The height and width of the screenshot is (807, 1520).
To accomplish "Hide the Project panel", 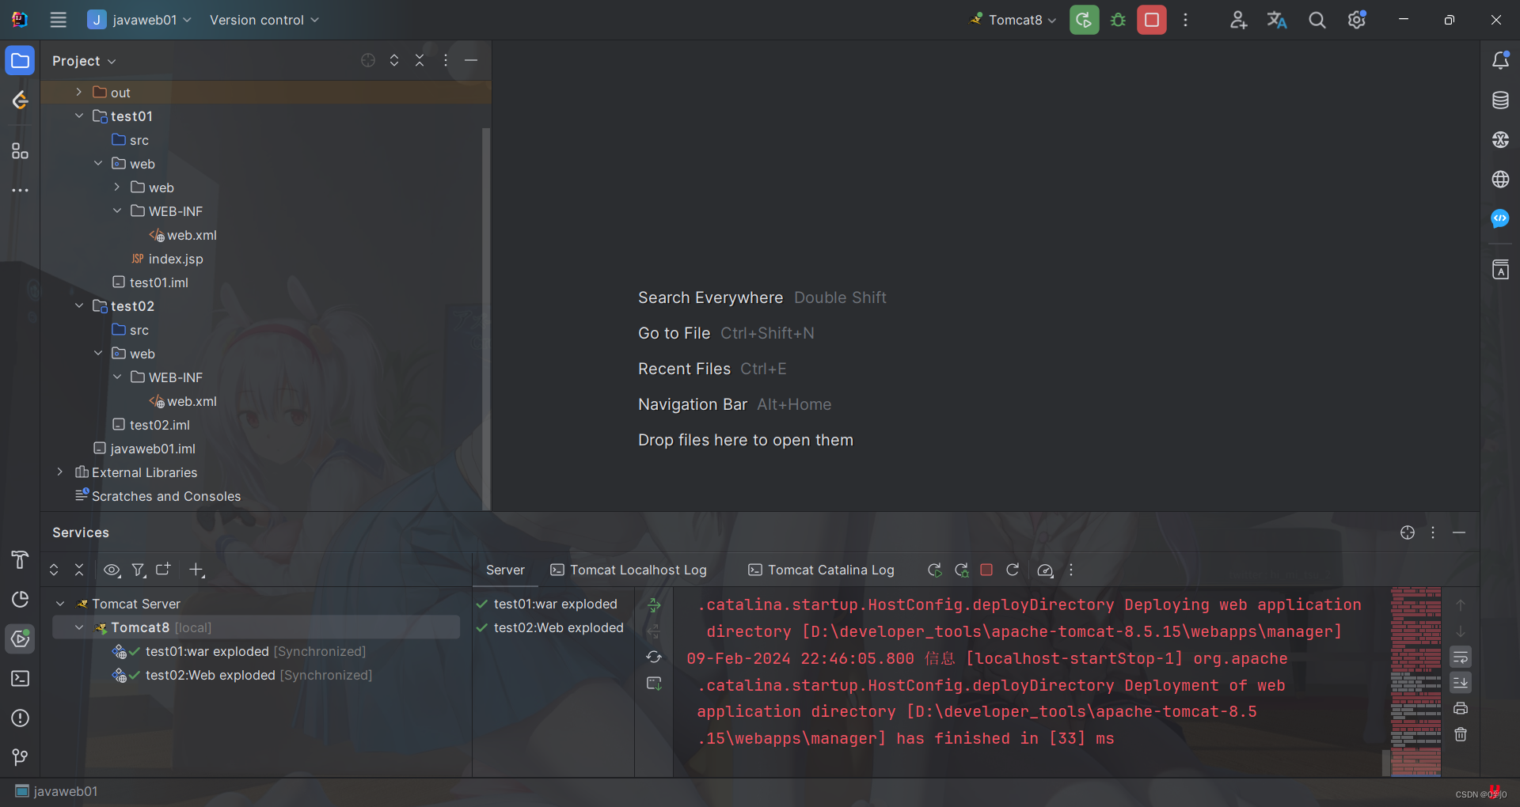I will [471, 60].
